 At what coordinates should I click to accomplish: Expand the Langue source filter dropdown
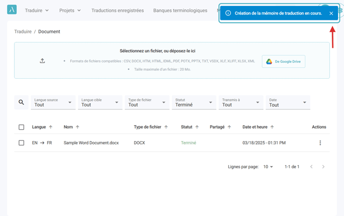pos(53,102)
